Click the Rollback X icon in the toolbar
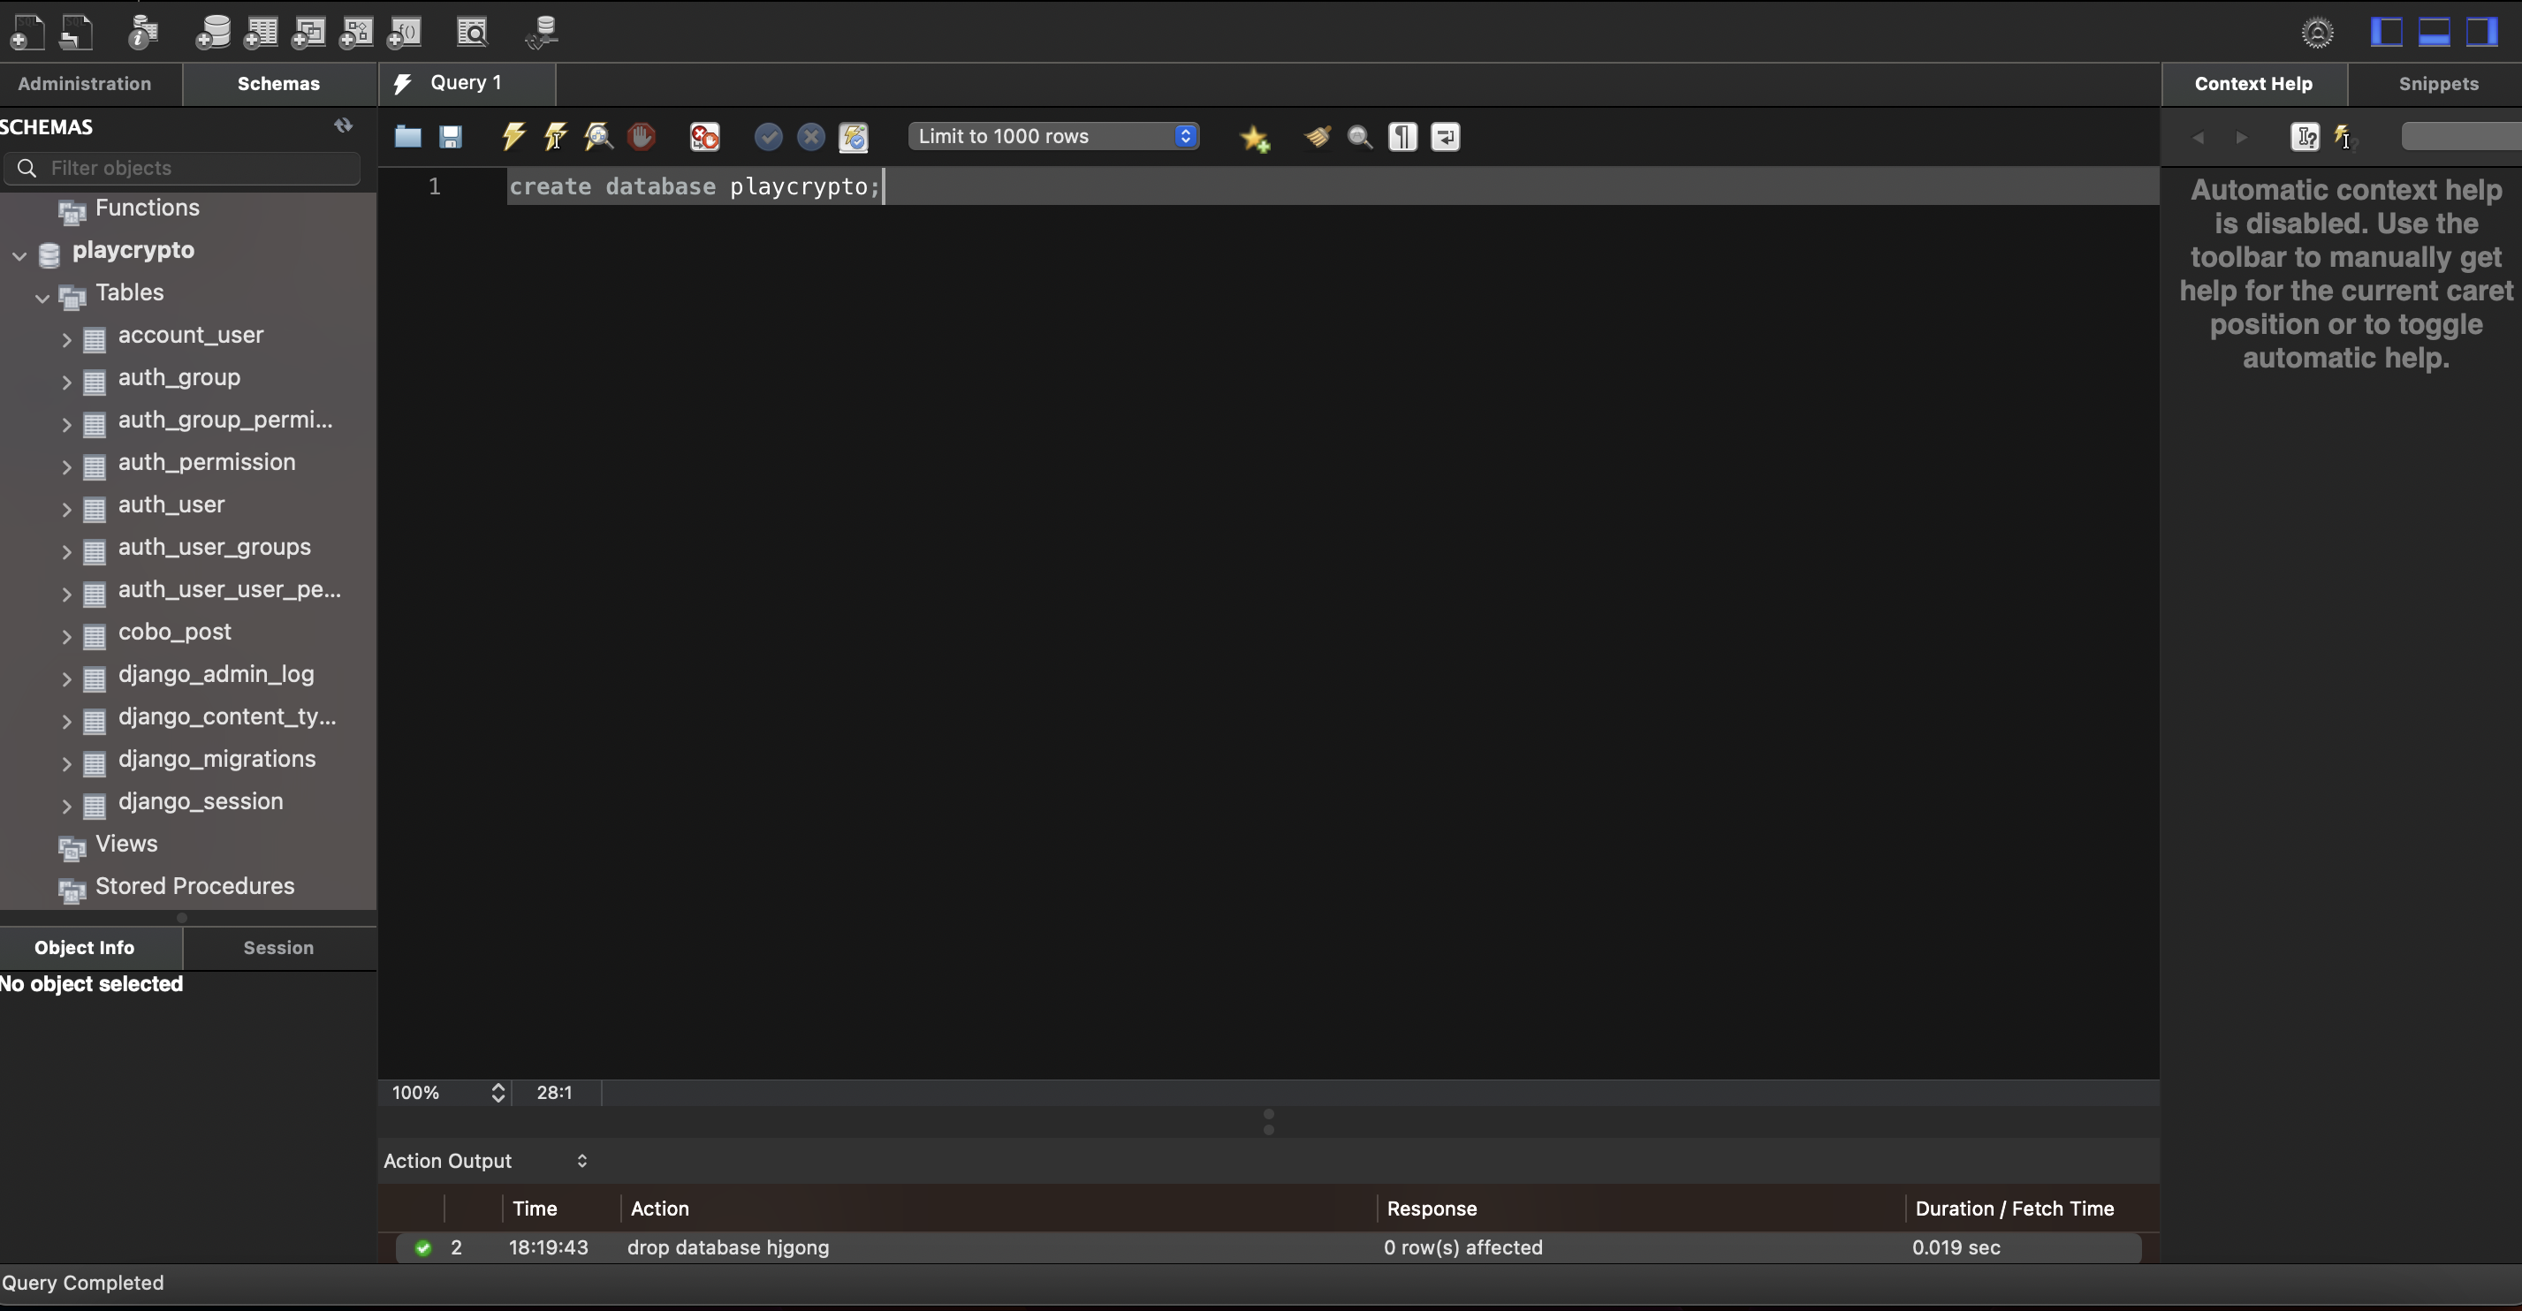 (x=810, y=136)
